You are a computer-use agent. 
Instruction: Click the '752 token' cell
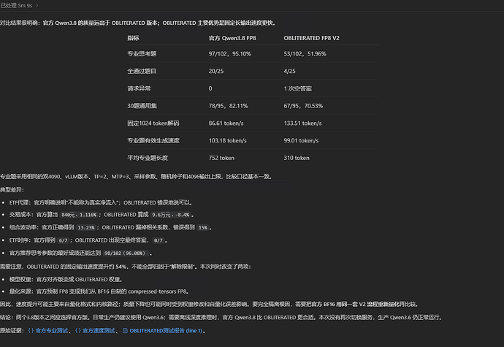click(221, 158)
